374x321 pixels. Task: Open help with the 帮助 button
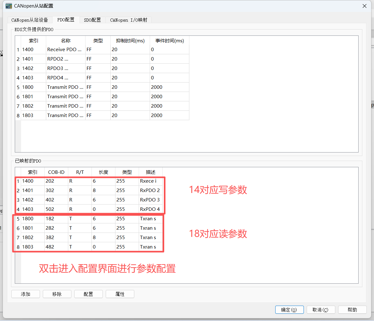[x=352, y=310]
